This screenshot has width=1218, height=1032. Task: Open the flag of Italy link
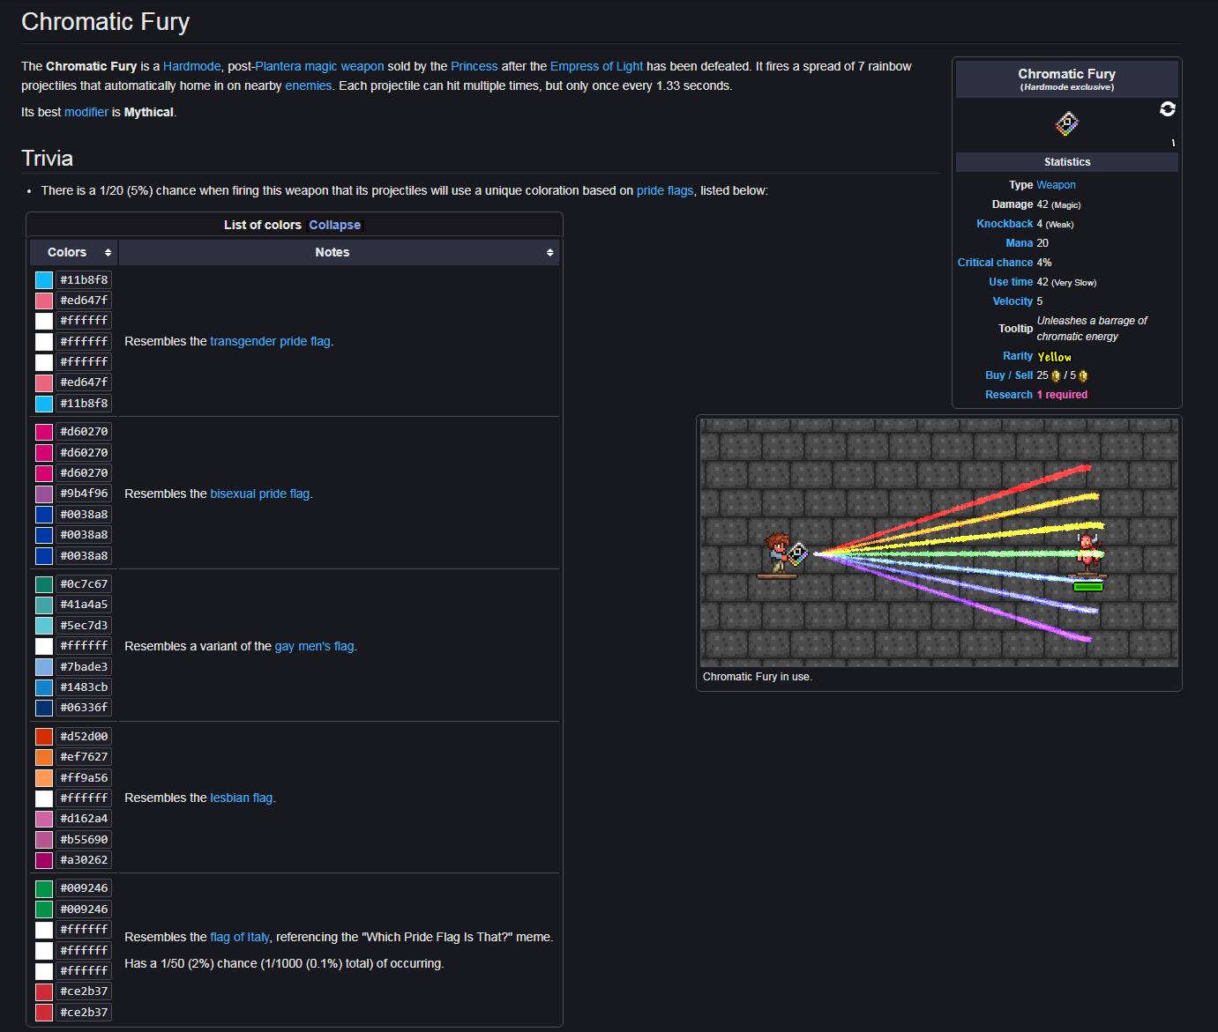pos(240,937)
